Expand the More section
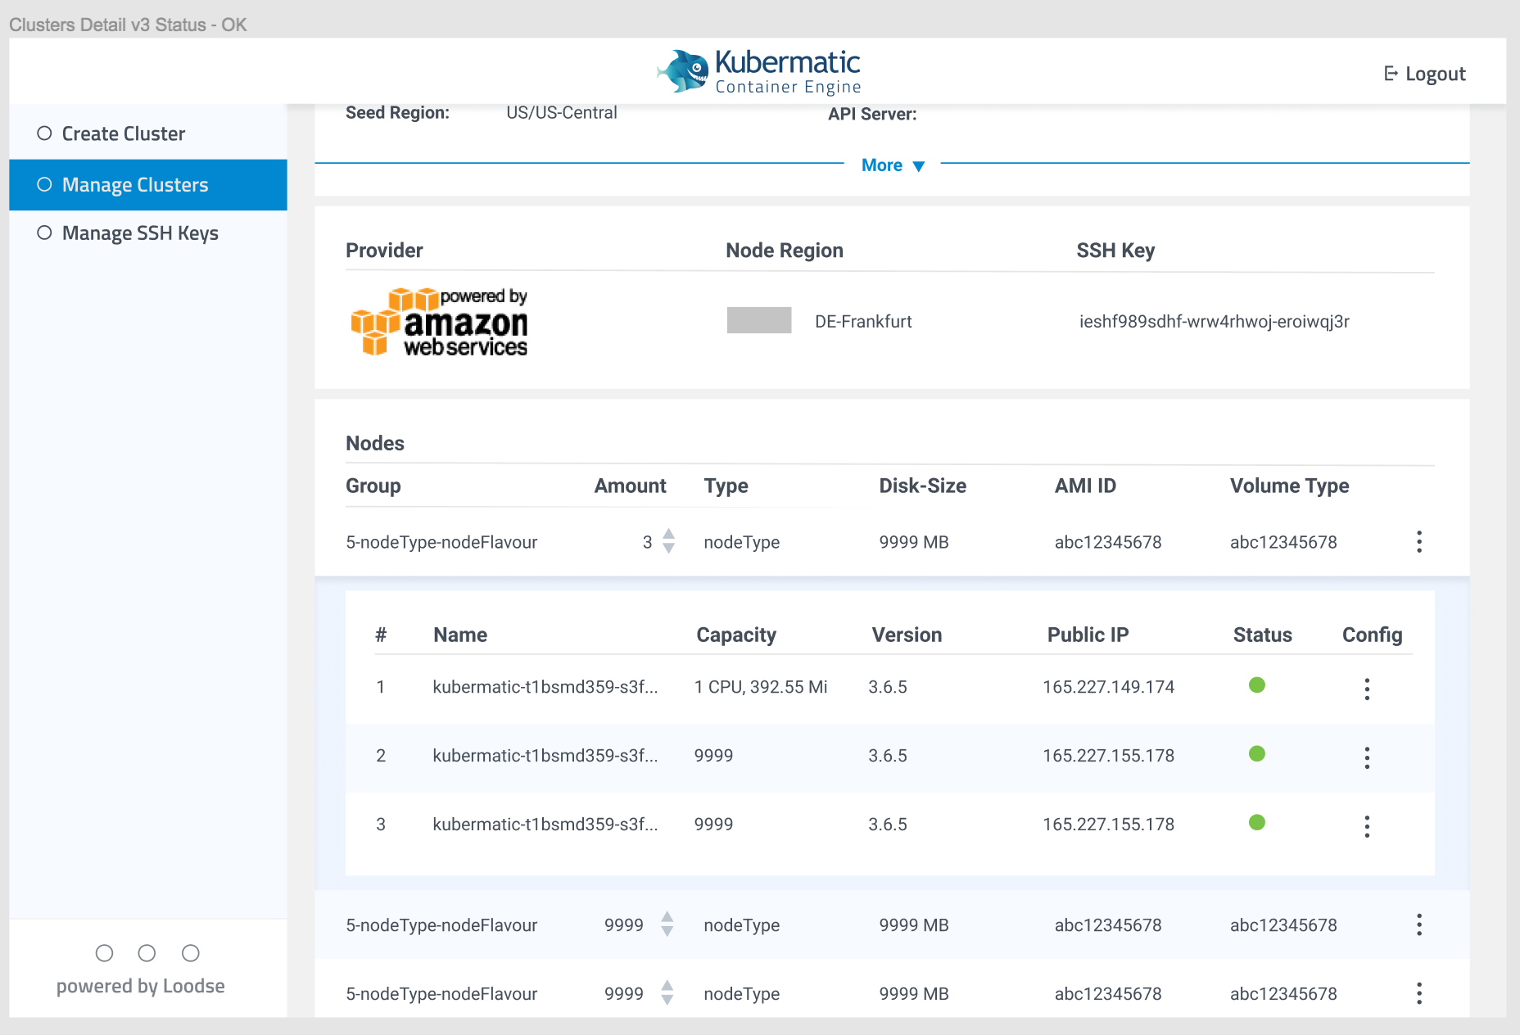1520x1035 pixels. [893, 165]
